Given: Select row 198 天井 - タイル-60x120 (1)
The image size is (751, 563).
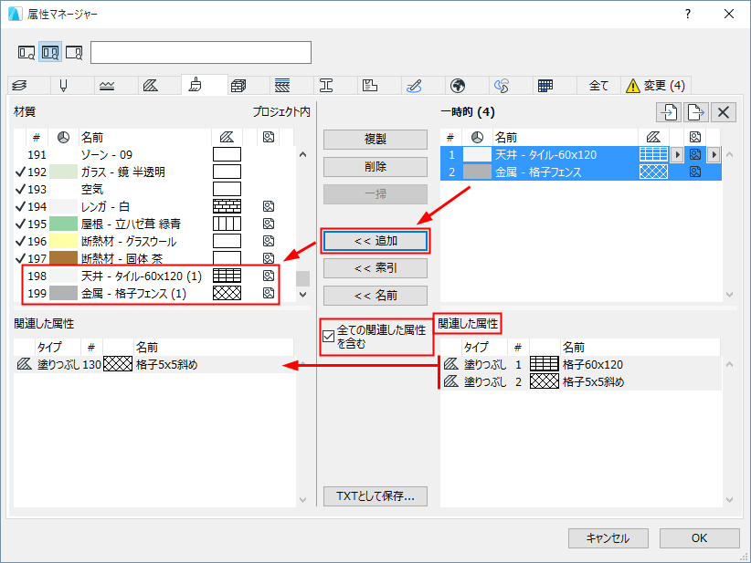Looking at the screenshot, I should tap(154, 276).
